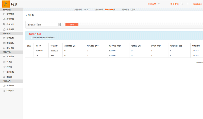Screen dimensions: 203x119
Task: Click the 场景首页 link
Action: pyautogui.click(x=175, y=4)
